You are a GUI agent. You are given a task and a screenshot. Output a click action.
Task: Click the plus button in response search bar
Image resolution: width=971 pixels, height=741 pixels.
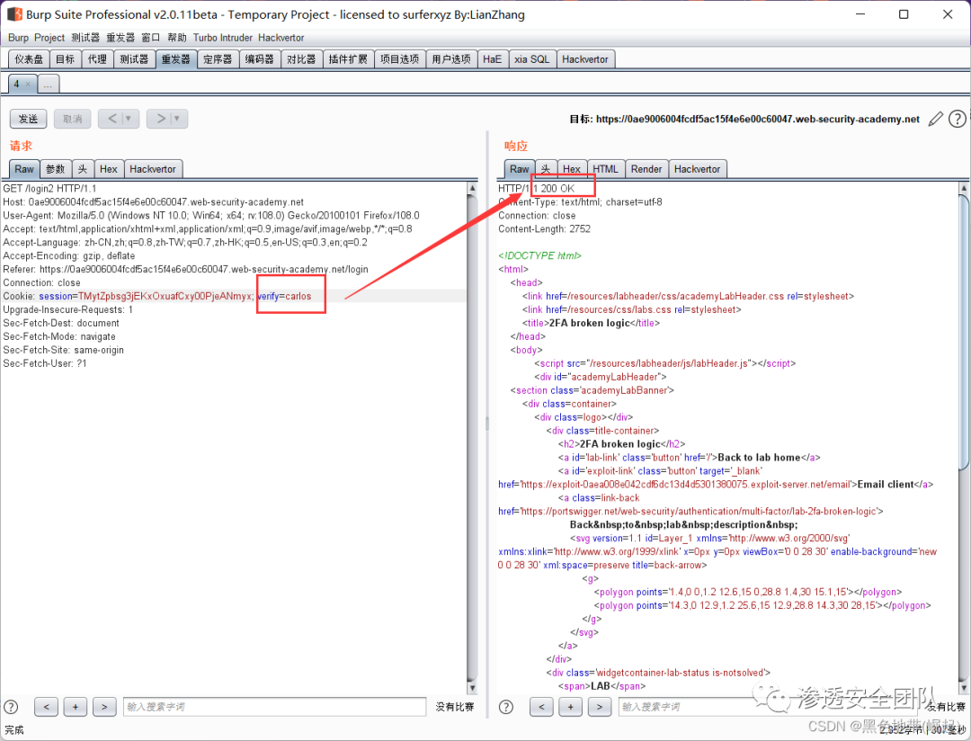tap(570, 707)
